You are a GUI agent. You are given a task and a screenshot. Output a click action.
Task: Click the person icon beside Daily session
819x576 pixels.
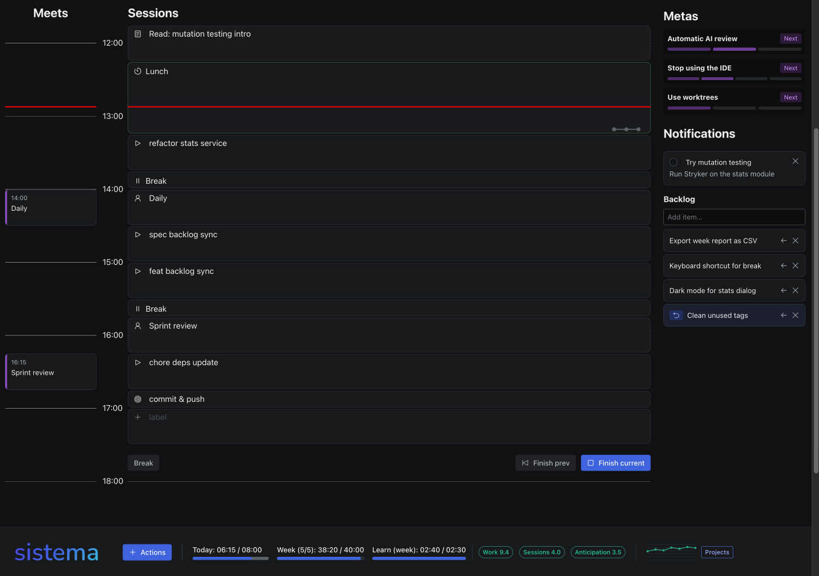[x=138, y=198]
